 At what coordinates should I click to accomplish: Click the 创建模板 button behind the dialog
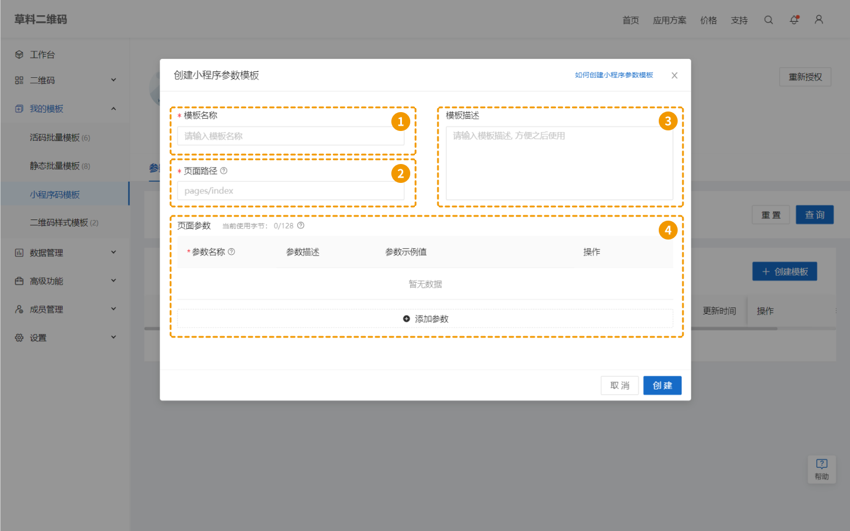pos(784,271)
